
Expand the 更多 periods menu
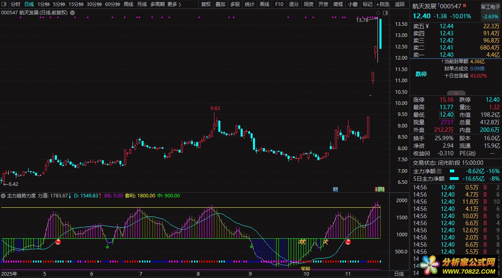(x=174, y=4)
